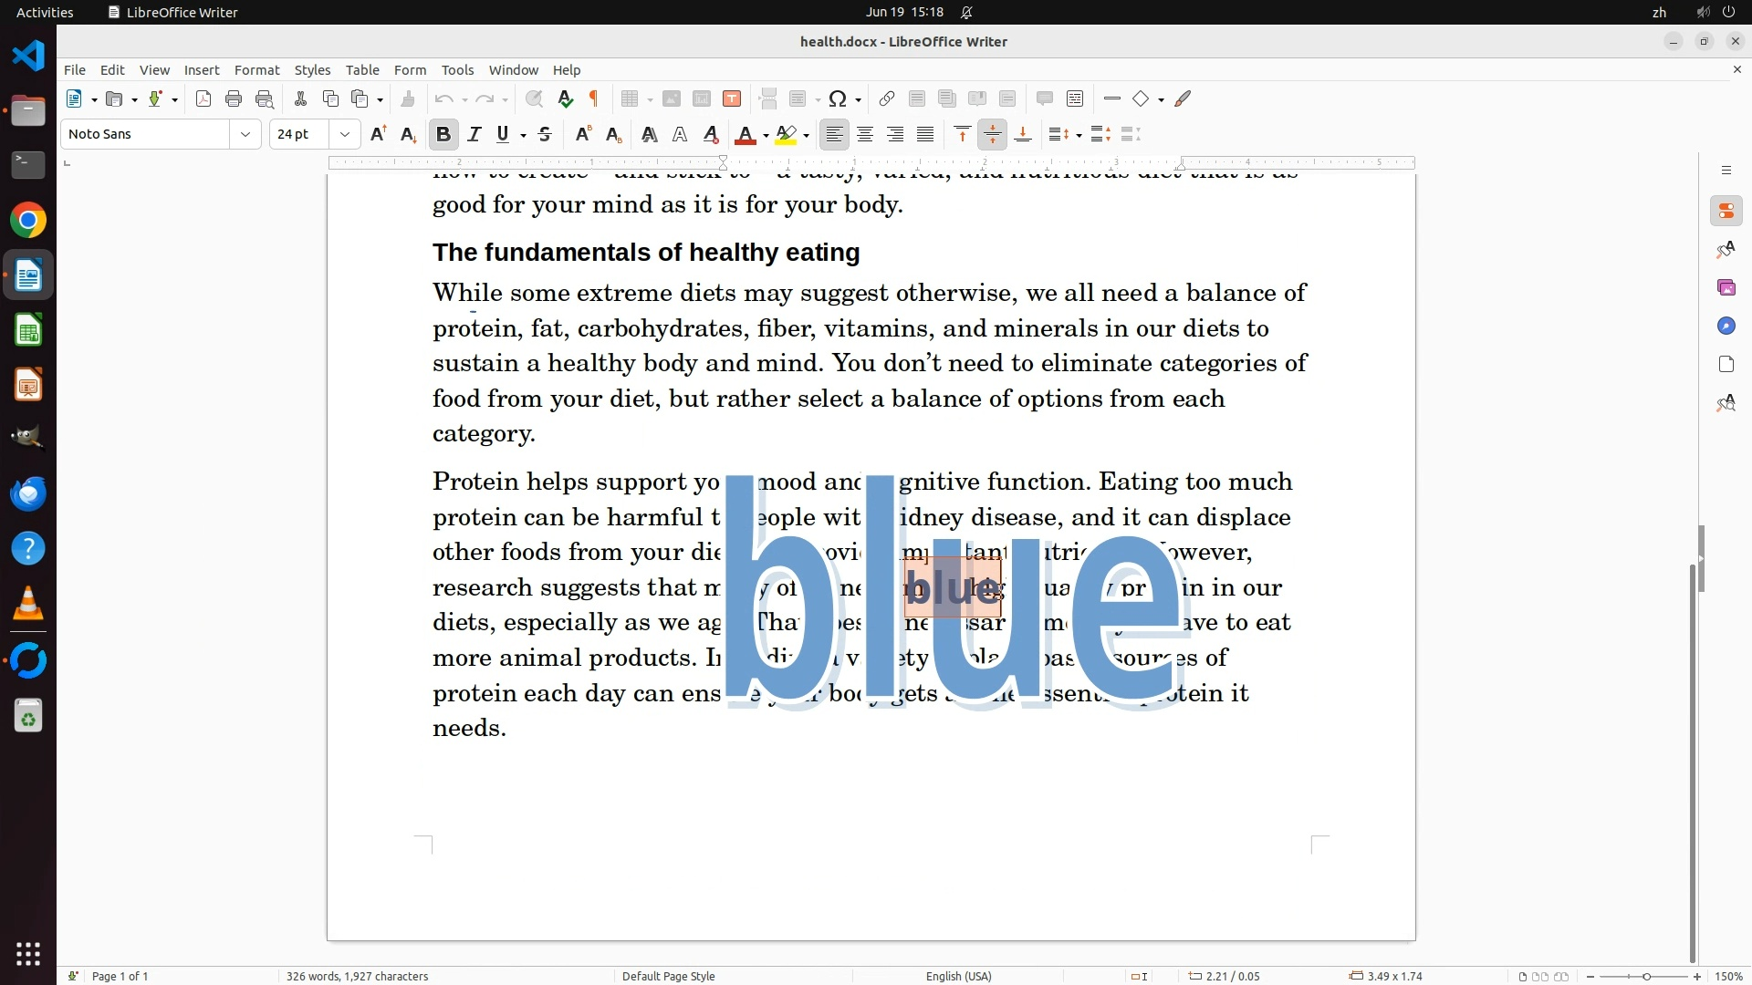Toggle formatting marks pilcrow button

click(594, 98)
